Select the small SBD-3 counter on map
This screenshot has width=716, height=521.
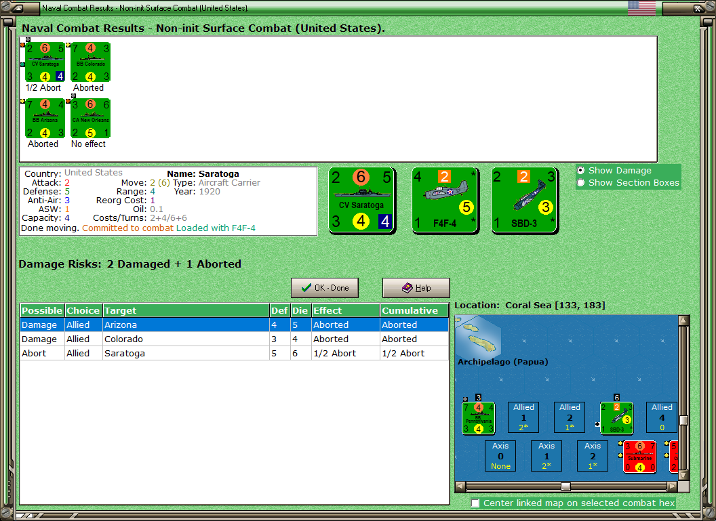[x=616, y=418]
